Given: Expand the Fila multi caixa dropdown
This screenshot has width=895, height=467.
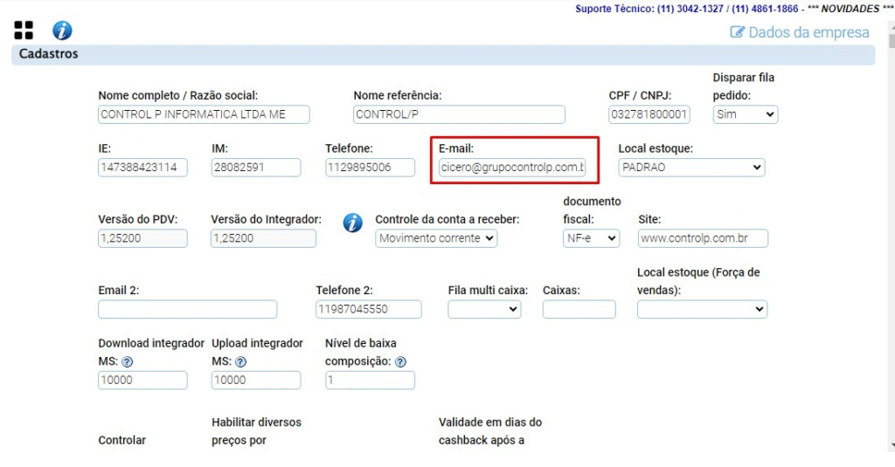Looking at the screenshot, I should pyautogui.click(x=484, y=309).
